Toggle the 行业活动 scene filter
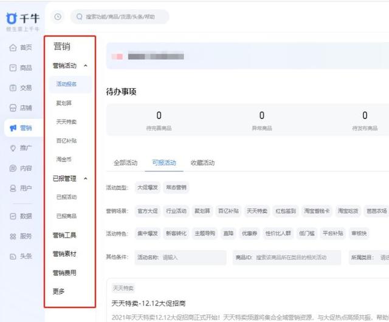The image size is (389, 322). [x=176, y=211]
